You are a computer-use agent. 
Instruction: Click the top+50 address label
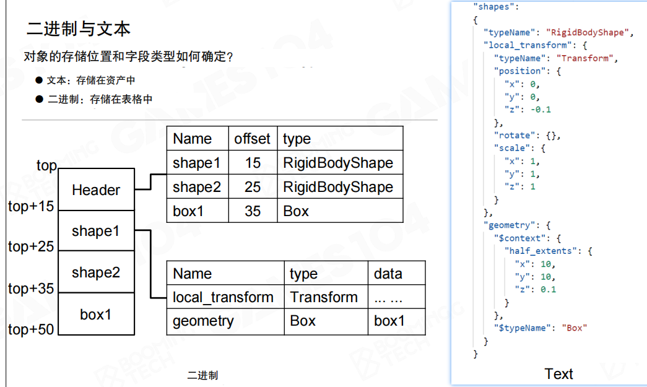[31, 329]
